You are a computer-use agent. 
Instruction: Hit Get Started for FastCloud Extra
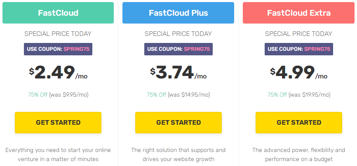point(298,122)
